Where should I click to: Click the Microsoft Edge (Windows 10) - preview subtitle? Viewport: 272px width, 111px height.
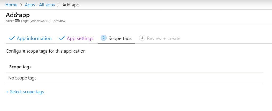pyautogui.click(x=35, y=21)
